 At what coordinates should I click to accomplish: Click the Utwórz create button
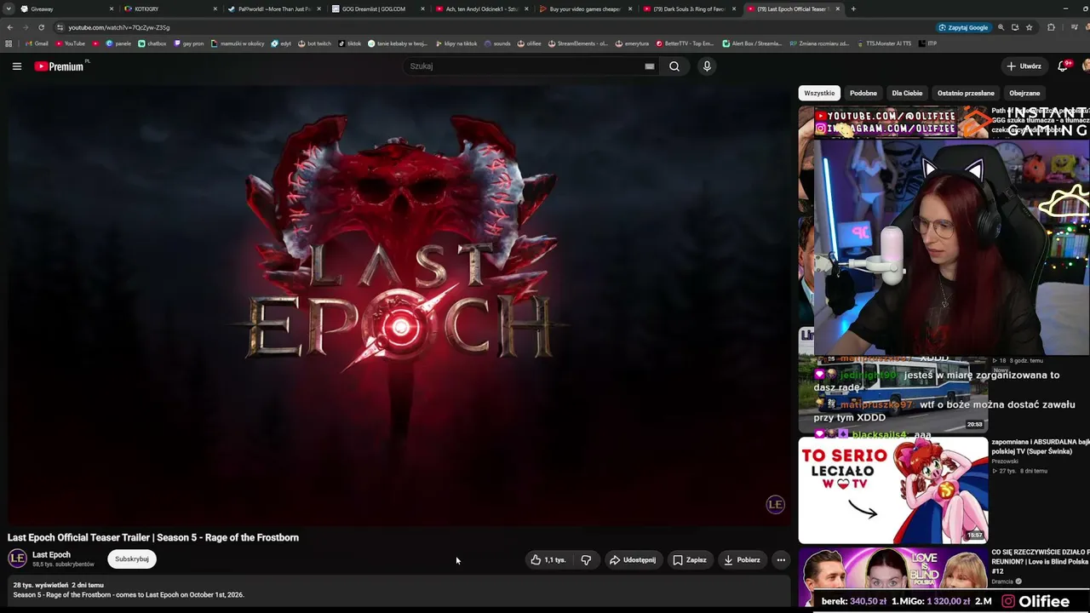[x=1024, y=66]
